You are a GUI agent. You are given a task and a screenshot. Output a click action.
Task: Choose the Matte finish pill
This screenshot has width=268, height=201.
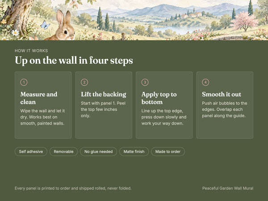click(134, 151)
